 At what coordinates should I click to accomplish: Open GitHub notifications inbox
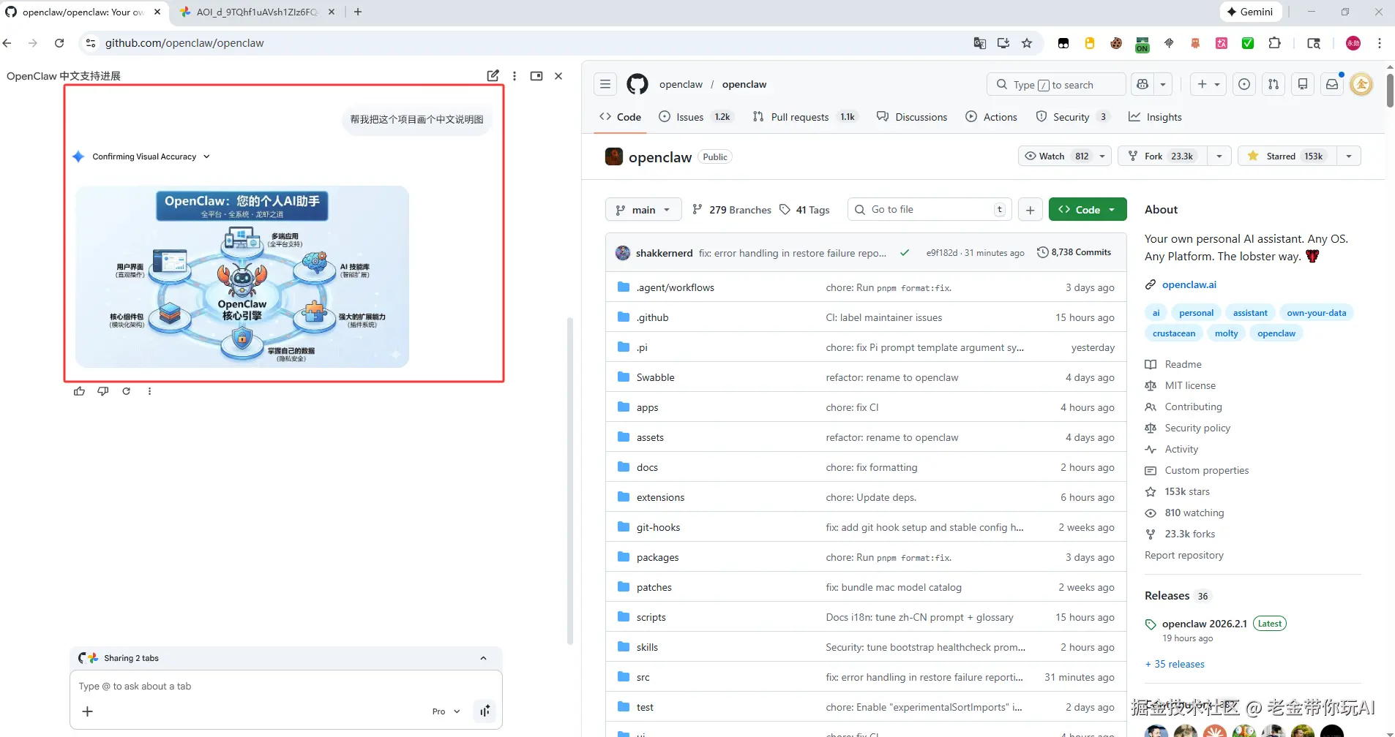tap(1332, 84)
